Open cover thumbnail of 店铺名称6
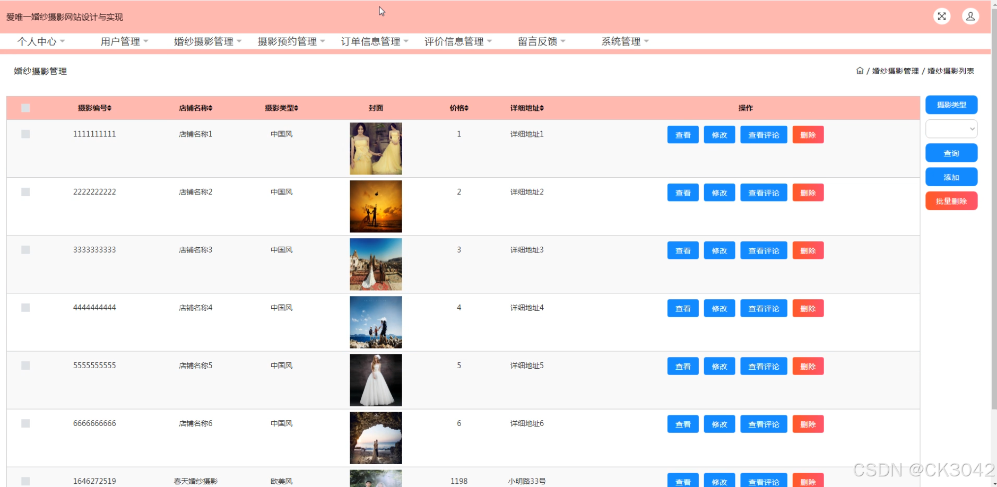997x487 pixels. [x=376, y=438]
